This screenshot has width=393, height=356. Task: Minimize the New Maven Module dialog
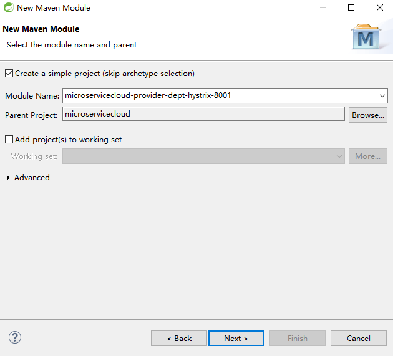(323, 7)
